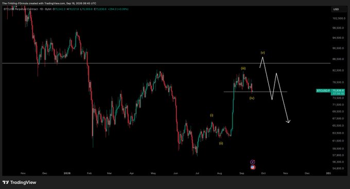This screenshot has width=350, height=189.
Task: Click the 98,500.0 price axis label
Action: [x=339, y=28]
